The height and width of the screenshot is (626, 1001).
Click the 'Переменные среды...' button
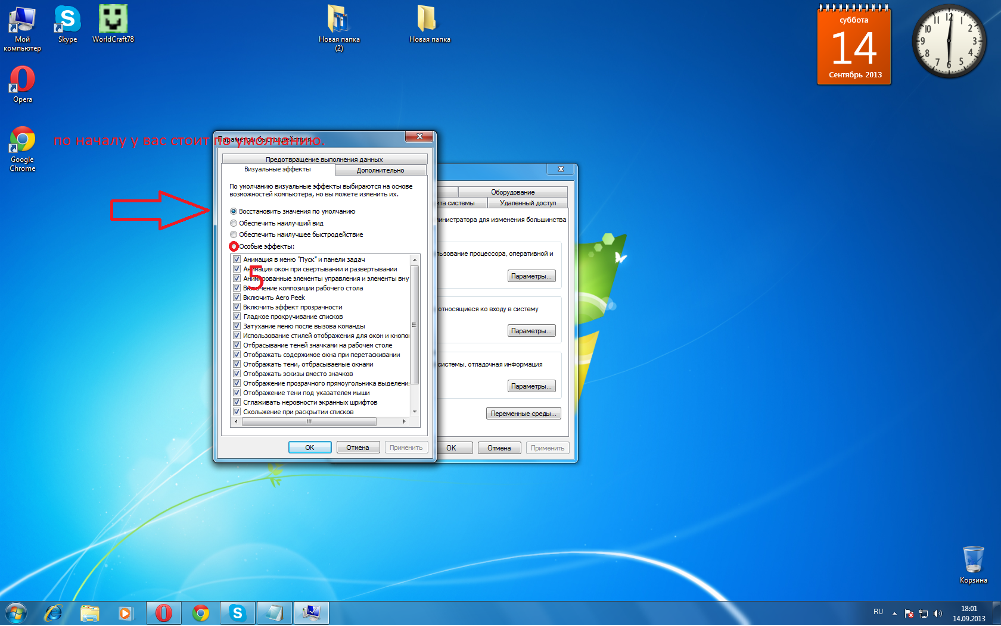coord(523,414)
